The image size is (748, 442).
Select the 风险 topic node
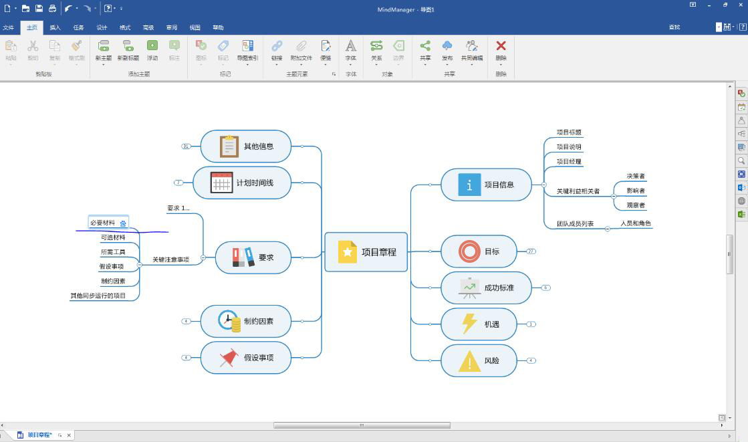pos(479,360)
